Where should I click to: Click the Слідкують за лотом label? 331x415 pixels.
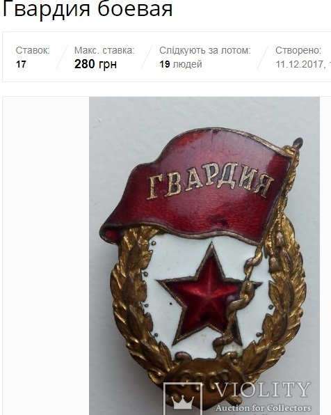tap(205, 50)
